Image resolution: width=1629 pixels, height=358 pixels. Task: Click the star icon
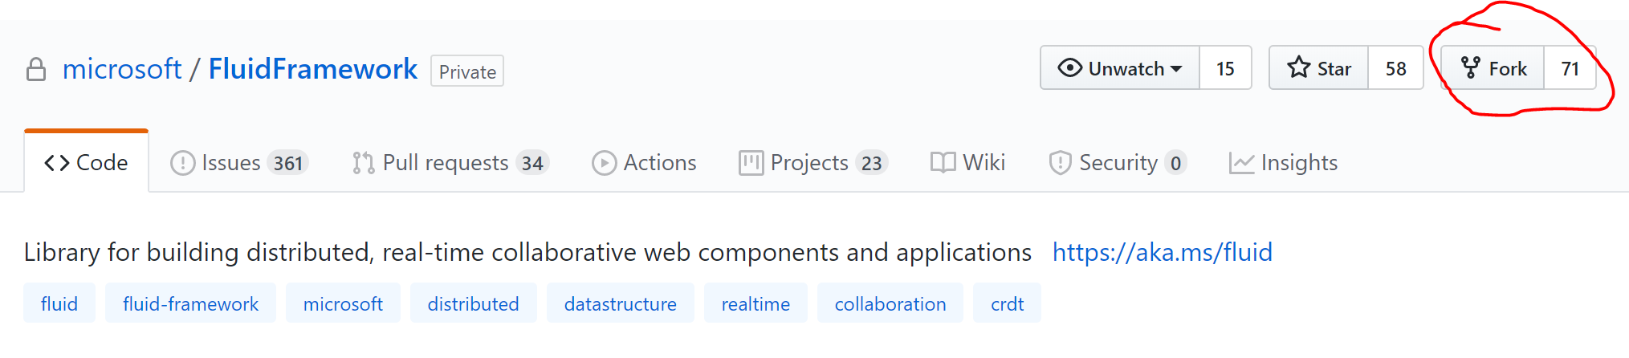click(x=1298, y=67)
